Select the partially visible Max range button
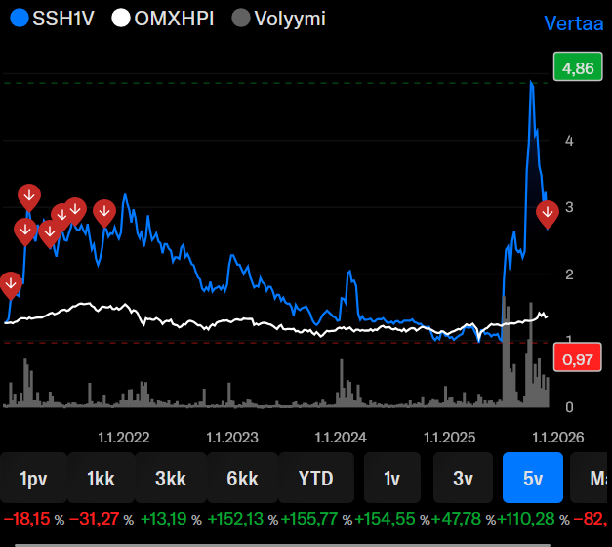The height and width of the screenshot is (547, 612). pyautogui.click(x=593, y=479)
